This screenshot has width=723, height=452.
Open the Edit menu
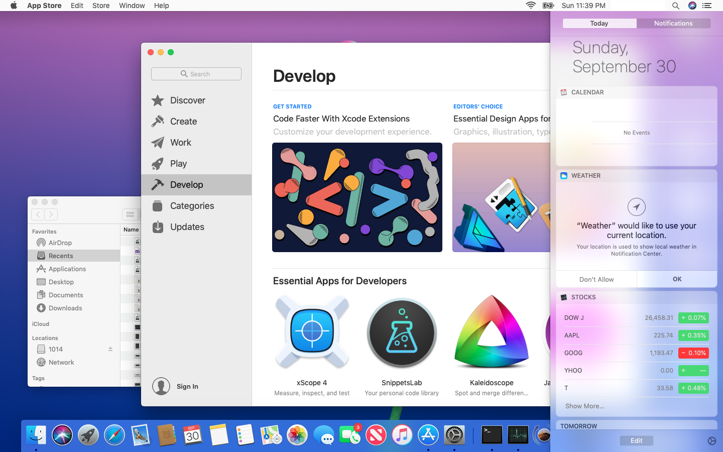77,6
